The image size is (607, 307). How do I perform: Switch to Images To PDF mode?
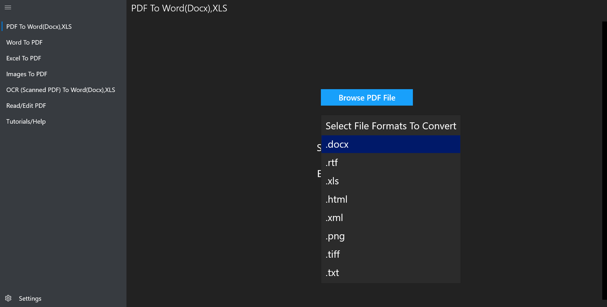click(27, 74)
